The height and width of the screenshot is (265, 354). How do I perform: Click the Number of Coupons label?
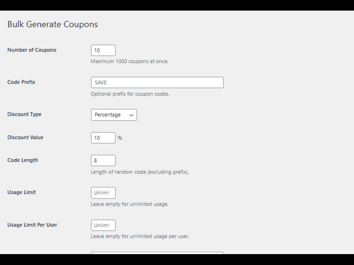32,50
